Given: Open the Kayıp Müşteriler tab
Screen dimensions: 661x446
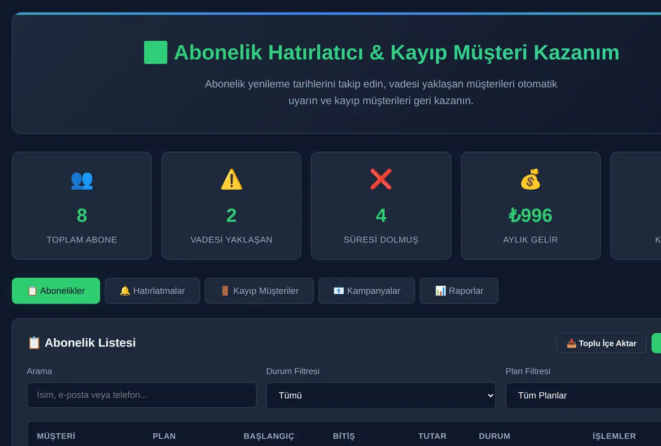Looking at the screenshot, I should [x=259, y=291].
